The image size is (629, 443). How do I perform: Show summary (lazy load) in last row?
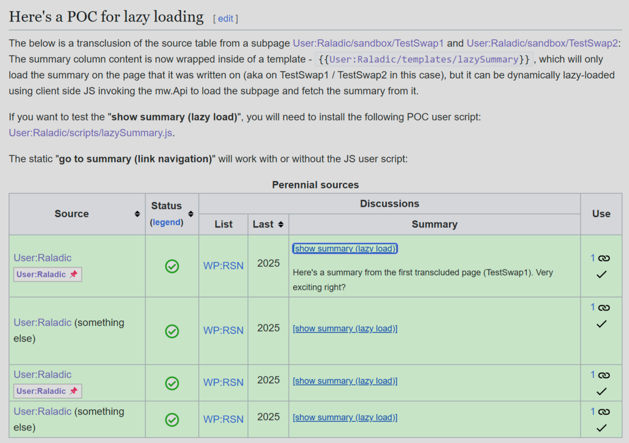(345, 417)
